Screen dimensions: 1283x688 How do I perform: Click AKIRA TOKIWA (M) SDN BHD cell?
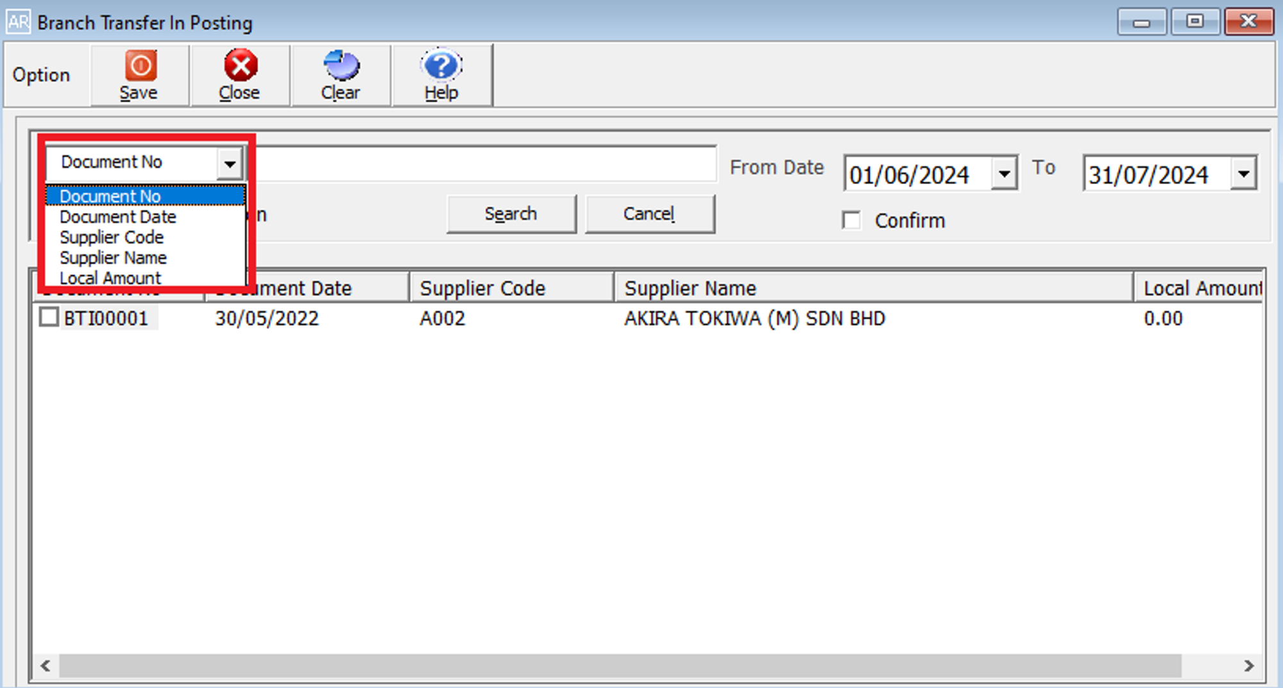pos(754,319)
